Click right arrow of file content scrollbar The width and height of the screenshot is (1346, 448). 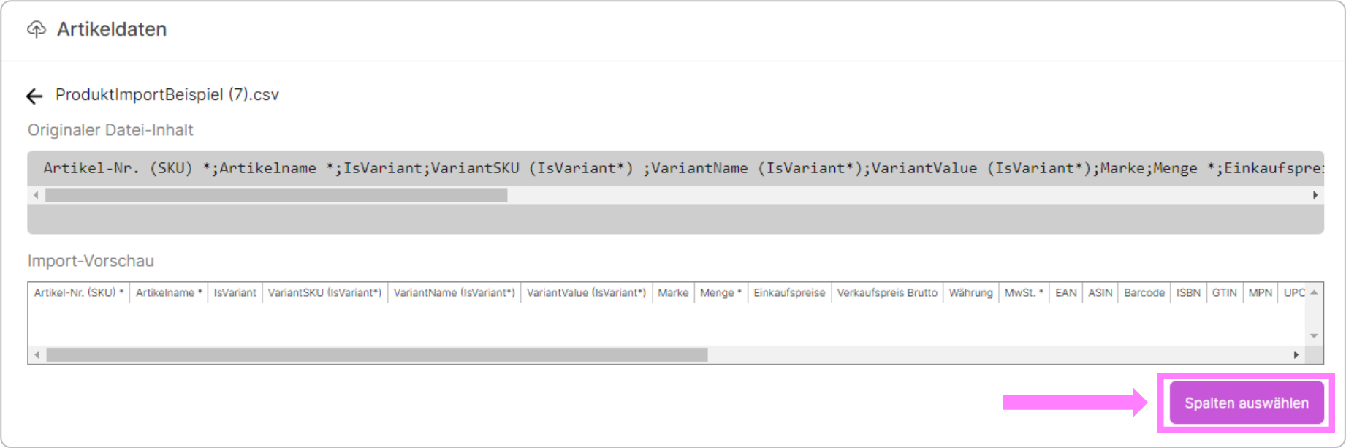(x=1315, y=195)
